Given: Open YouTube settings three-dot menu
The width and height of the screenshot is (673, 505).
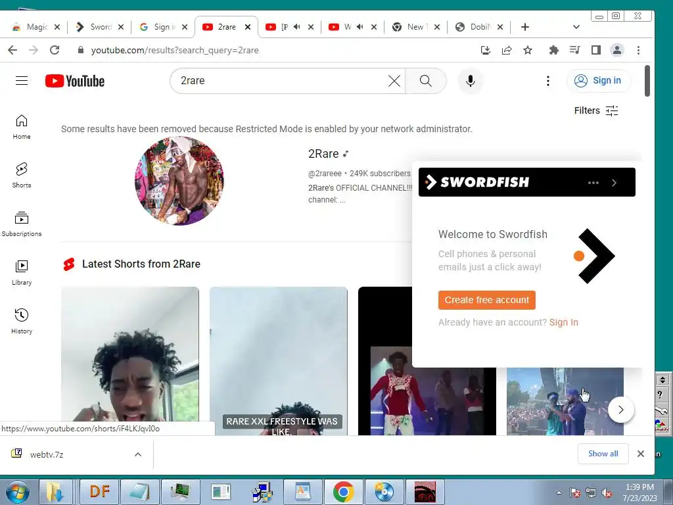Looking at the screenshot, I should [547, 81].
